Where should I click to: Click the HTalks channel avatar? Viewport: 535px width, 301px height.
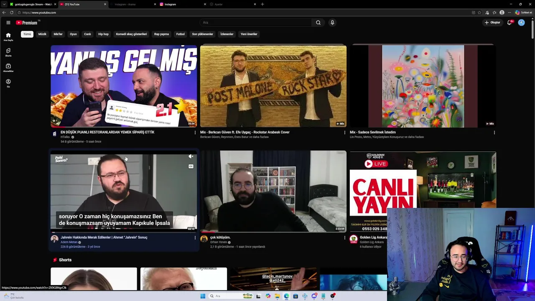[54, 134]
